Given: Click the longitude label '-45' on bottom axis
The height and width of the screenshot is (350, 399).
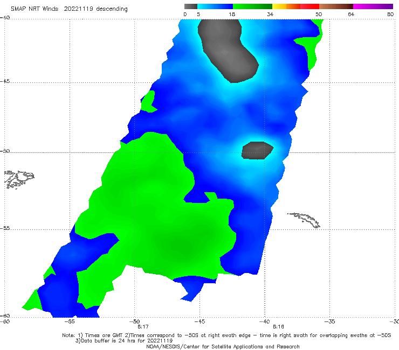Looking at the screenshot, I should [x=200, y=321].
